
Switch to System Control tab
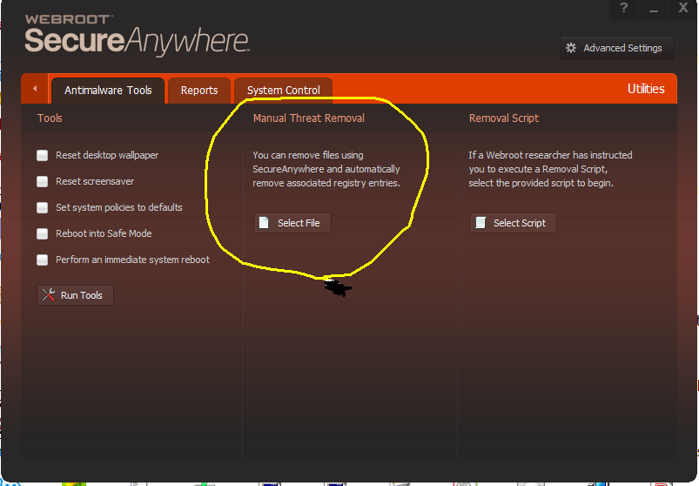tap(284, 91)
